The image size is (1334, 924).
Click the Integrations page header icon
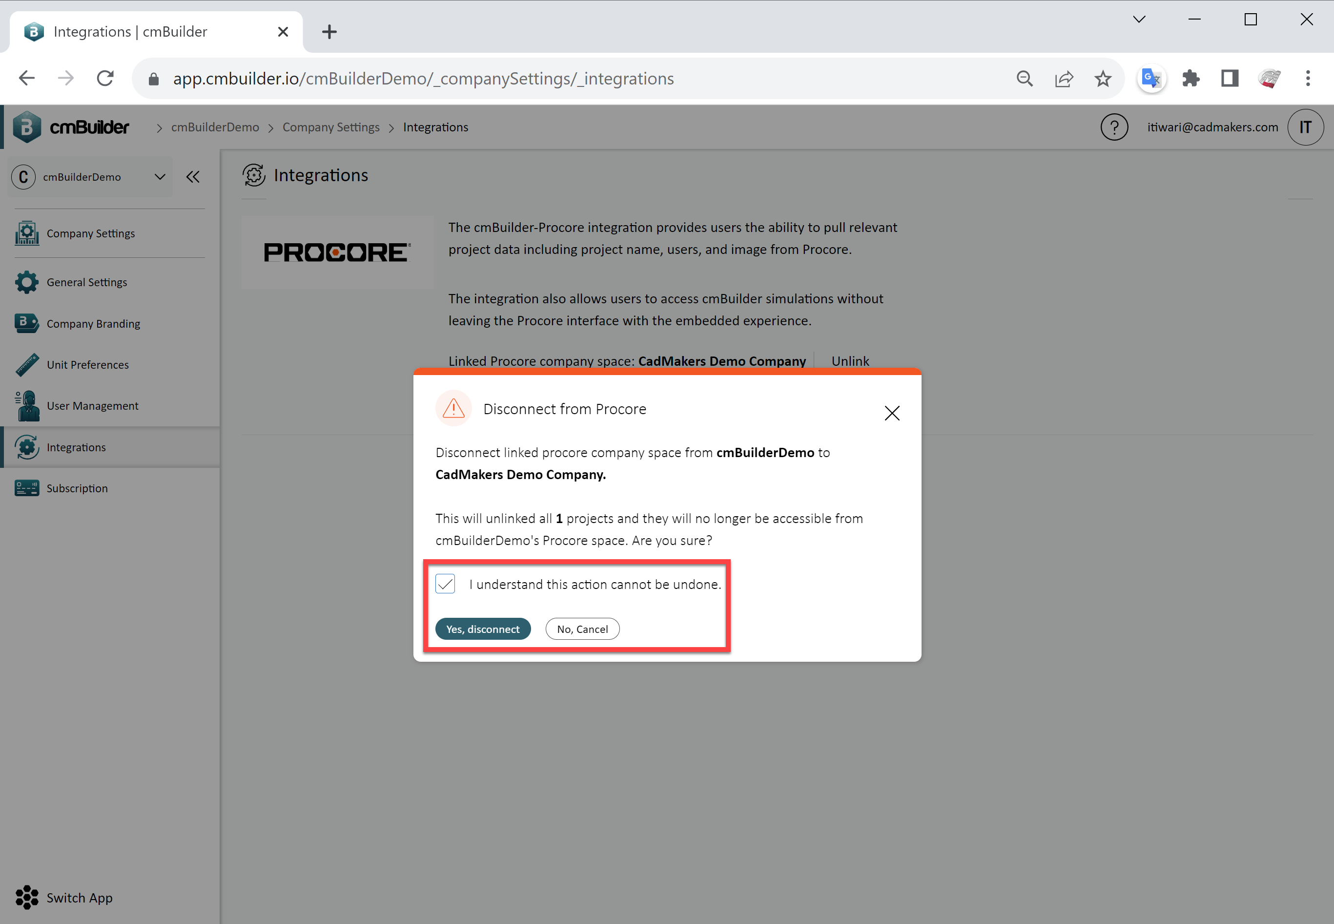[254, 175]
